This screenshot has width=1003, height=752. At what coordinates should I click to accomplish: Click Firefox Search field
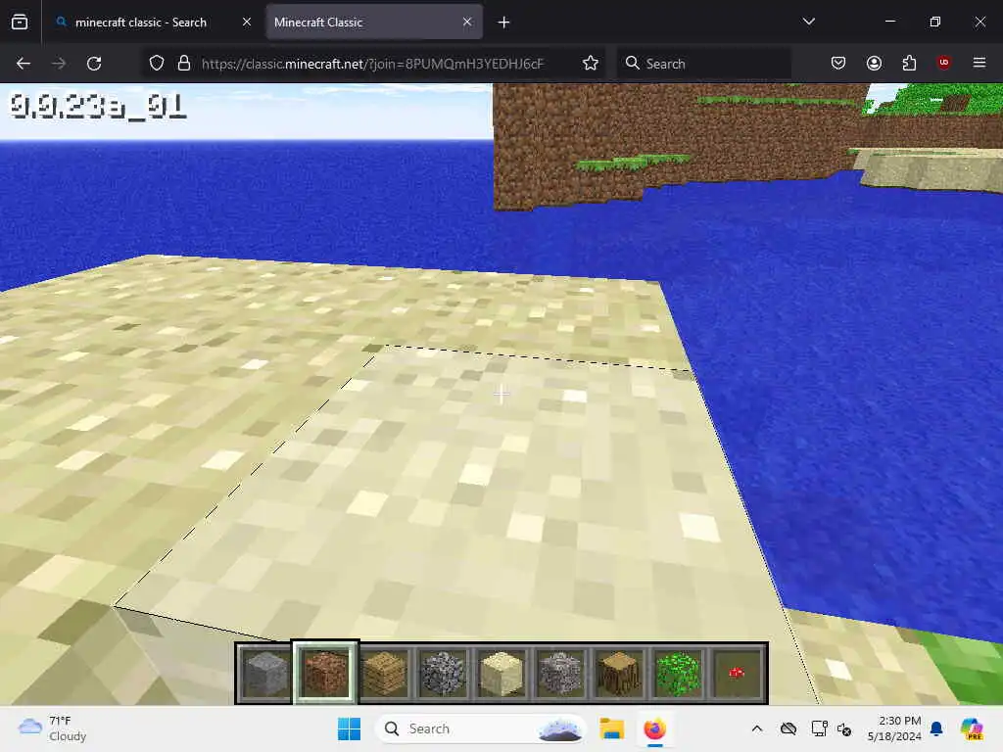[703, 64]
